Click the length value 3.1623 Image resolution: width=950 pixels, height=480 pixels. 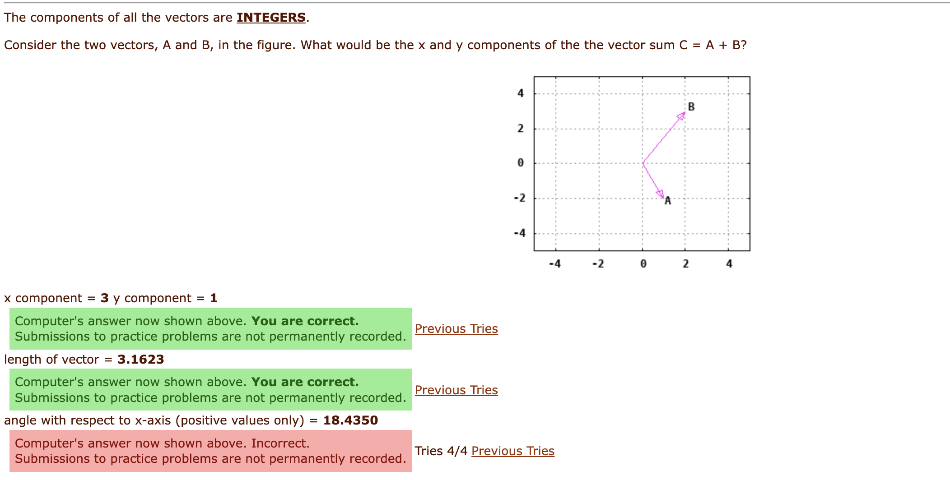(x=140, y=359)
